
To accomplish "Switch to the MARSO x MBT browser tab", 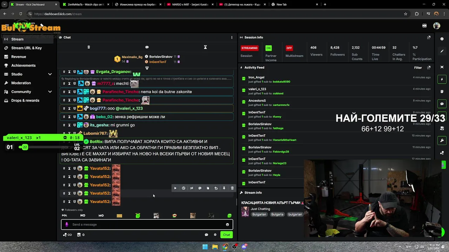I will tap(190, 5).
